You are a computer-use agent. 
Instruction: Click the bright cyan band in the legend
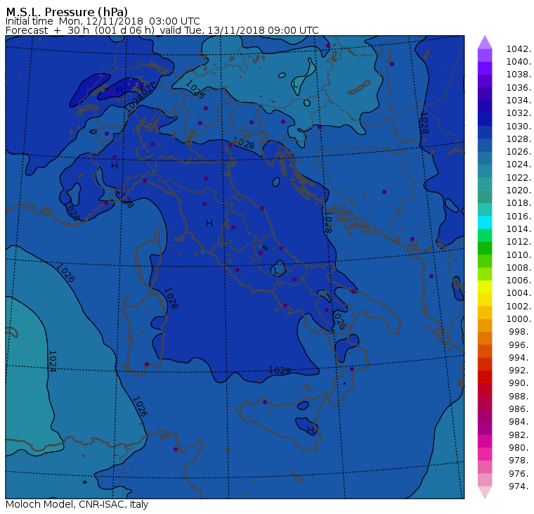click(485, 223)
